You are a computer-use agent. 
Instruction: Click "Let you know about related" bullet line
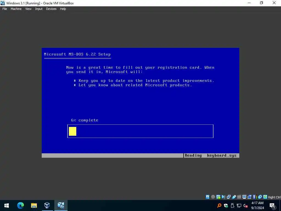coord(133,85)
